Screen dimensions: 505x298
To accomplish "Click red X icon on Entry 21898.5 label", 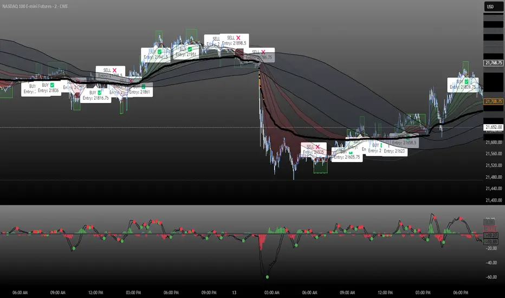I will tap(238, 38).
